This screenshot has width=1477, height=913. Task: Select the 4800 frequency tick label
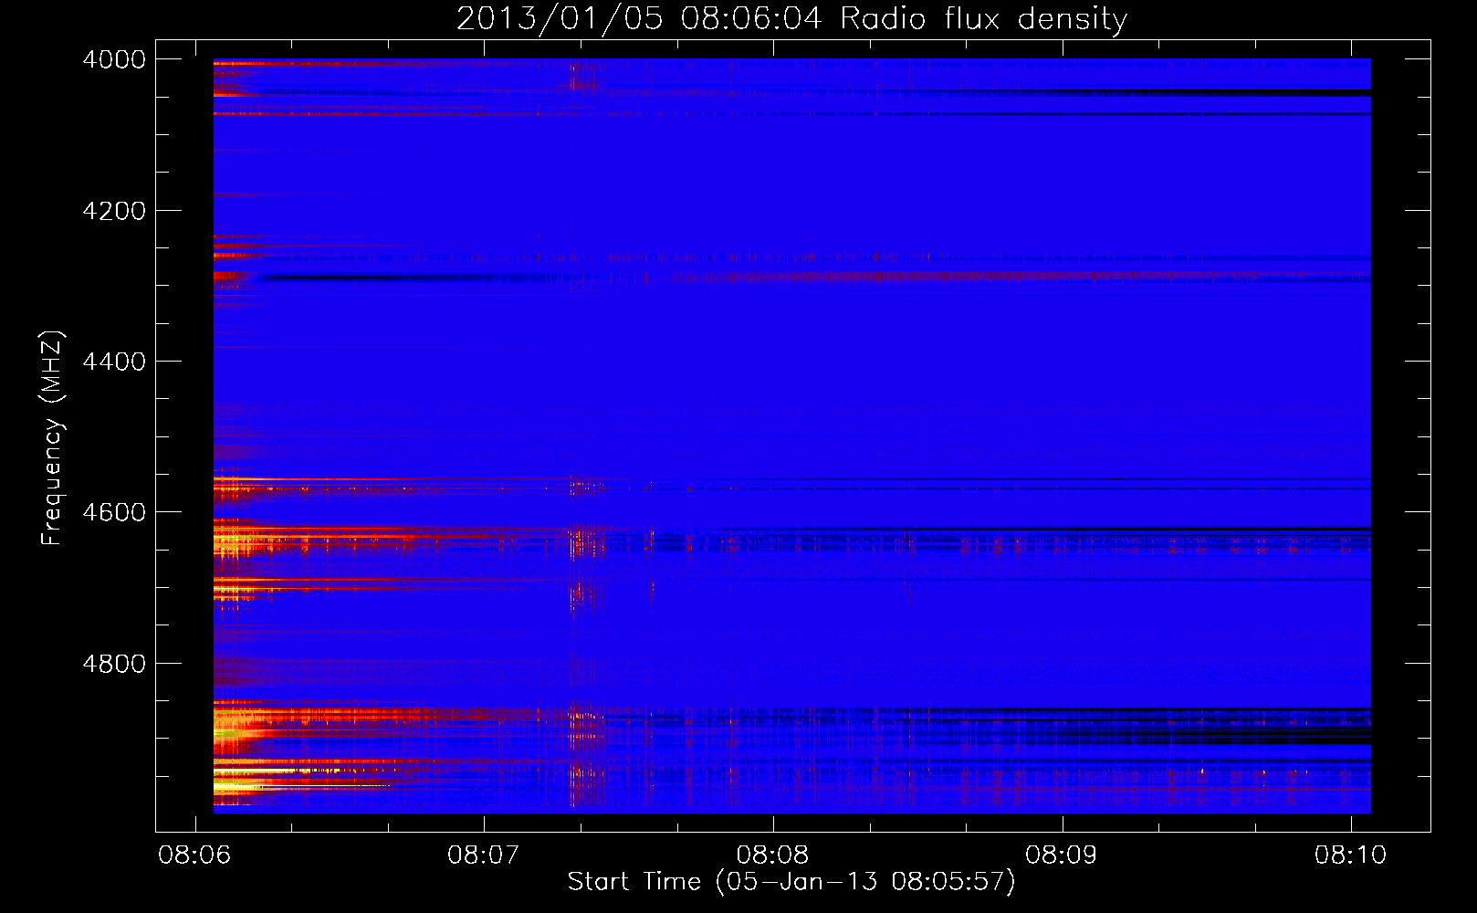114,664
